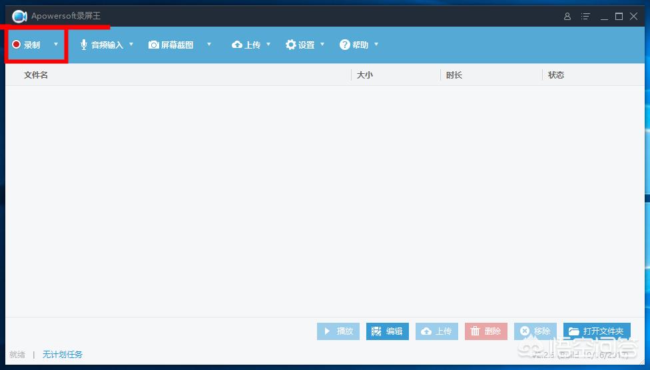Expand the Record (录制) dropdown arrow
Screen dimensions: 650x370
[56, 44]
